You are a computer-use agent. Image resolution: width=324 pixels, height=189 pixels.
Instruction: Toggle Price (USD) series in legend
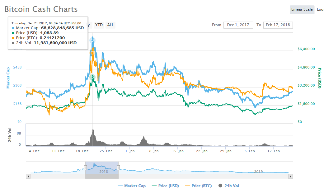point(165,186)
